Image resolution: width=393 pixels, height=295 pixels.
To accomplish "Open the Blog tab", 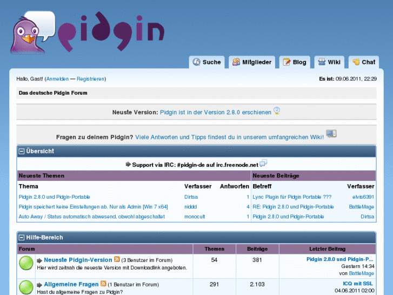I will (x=295, y=62).
